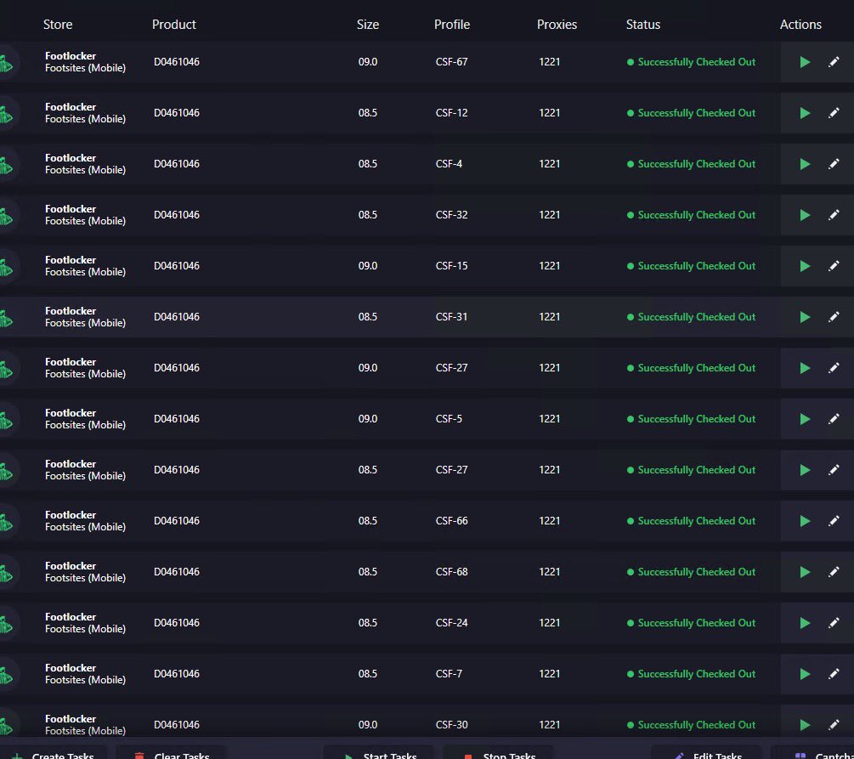Click the Create Tasks button
This screenshot has width=854, height=759.
tap(53, 754)
